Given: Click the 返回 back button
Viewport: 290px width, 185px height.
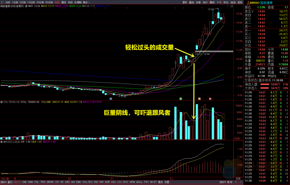Looking at the screenshot, I should coord(240,2).
